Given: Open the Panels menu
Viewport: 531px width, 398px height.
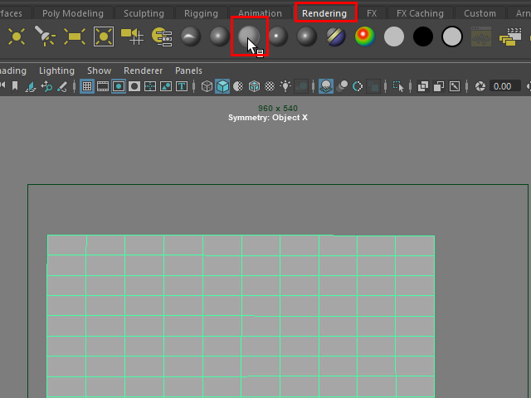Looking at the screenshot, I should click(x=188, y=71).
